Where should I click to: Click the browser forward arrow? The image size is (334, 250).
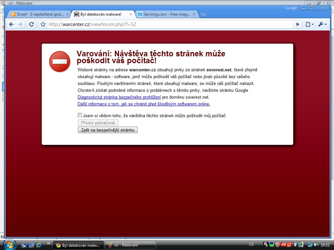[x=20, y=24]
